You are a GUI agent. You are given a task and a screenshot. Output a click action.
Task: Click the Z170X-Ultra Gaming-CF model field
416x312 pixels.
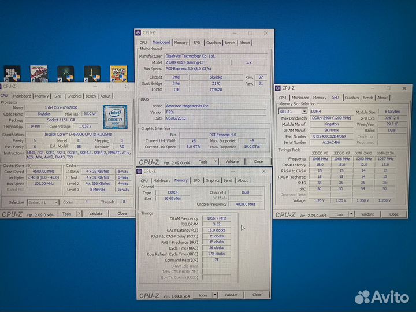(x=197, y=62)
